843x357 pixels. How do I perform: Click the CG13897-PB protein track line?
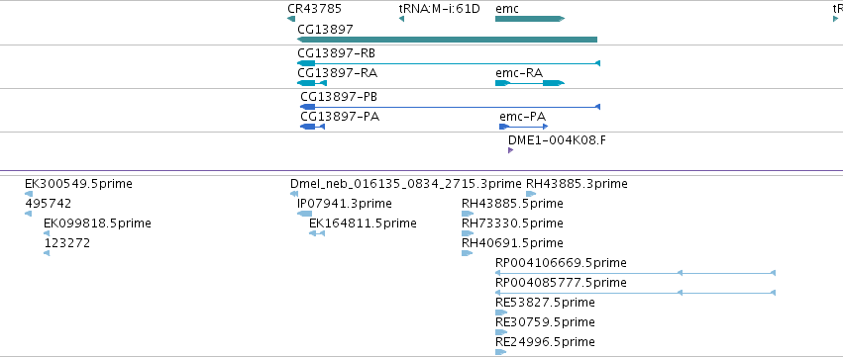[450, 107]
